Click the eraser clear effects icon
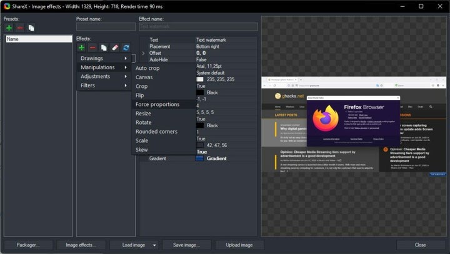 (x=115, y=47)
